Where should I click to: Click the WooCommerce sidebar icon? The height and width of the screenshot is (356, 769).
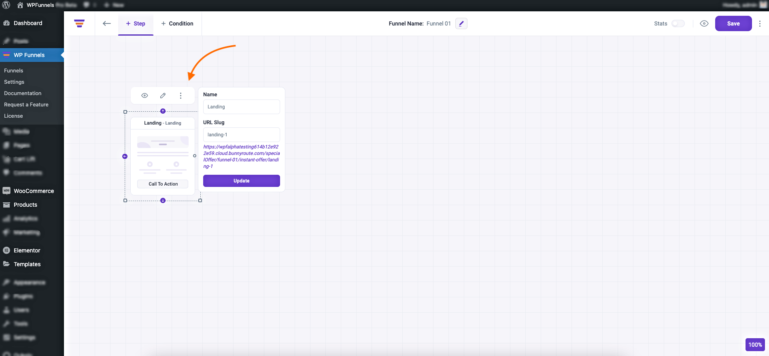click(x=6, y=191)
